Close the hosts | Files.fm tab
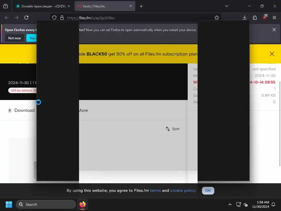Image resolution: width=281 pixels, height=211 pixels. 131,6
